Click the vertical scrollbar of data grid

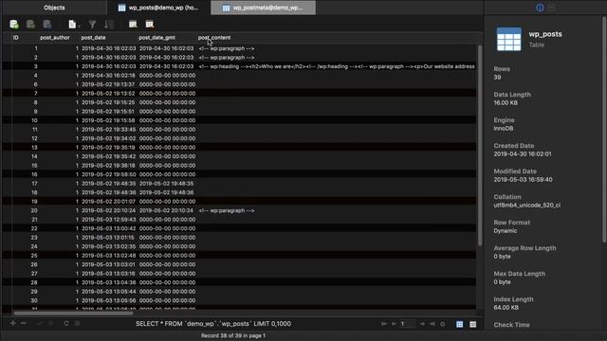(480, 146)
